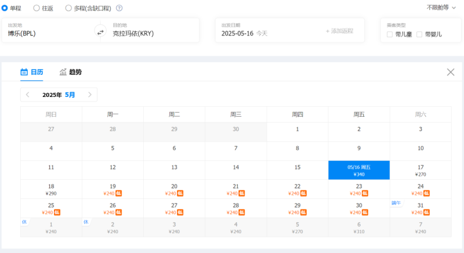Select next-month day 5 priced ¥270
464x253 pixels.
pyautogui.click(x=298, y=227)
